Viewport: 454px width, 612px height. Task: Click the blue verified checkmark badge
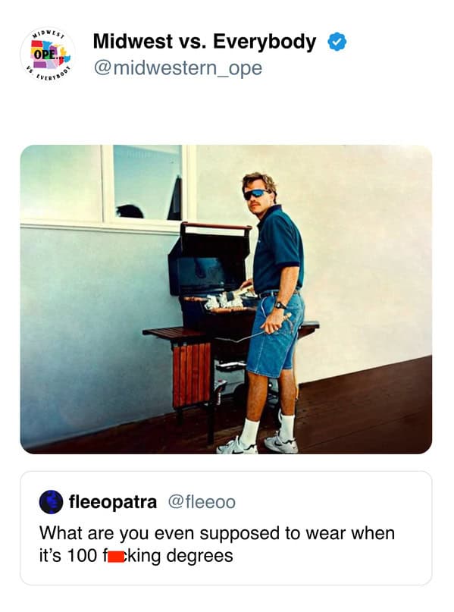coord(337,42)
